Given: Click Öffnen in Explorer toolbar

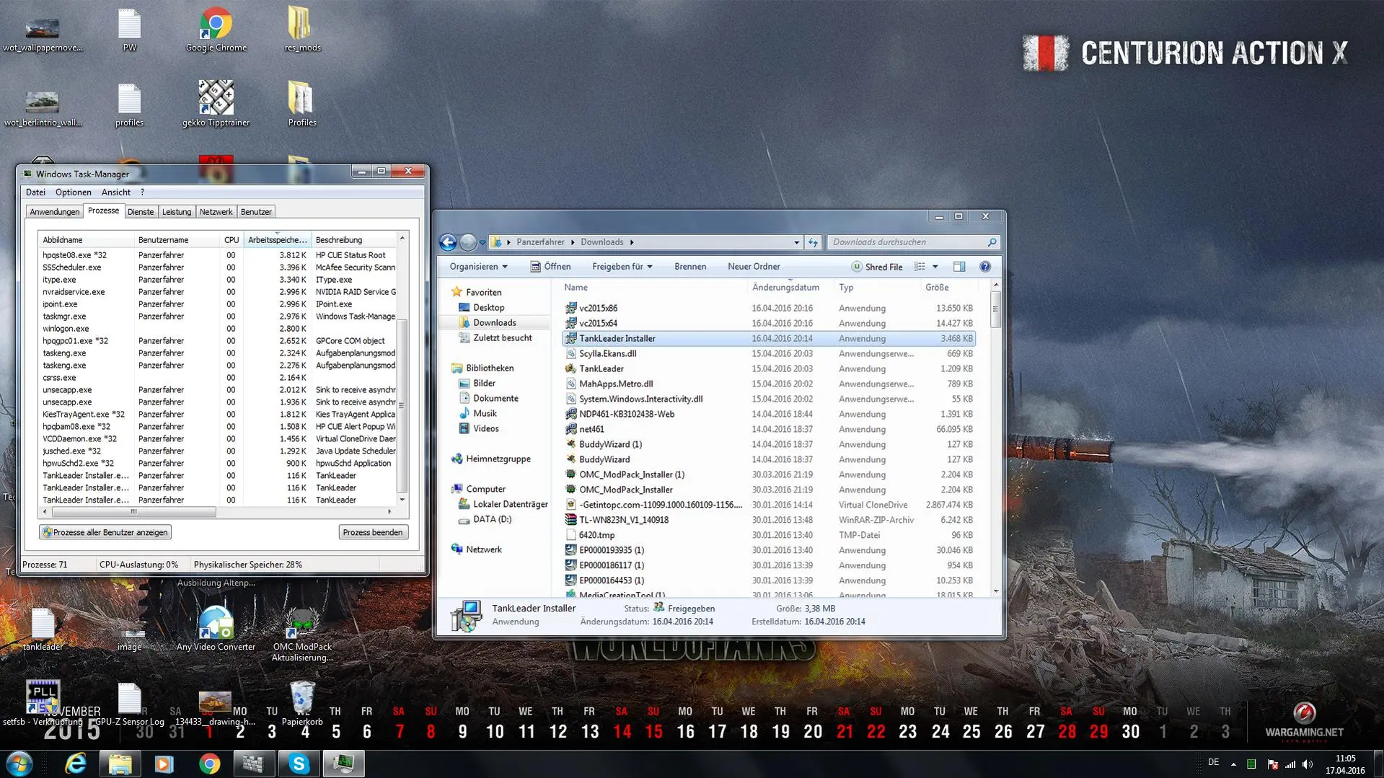Looking at the screenshot, I should (x=551, y=267).
